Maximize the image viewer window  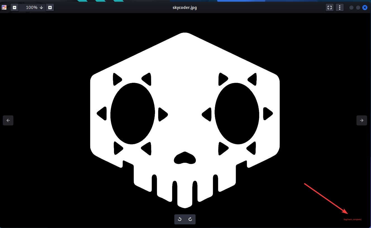[358, 8]
